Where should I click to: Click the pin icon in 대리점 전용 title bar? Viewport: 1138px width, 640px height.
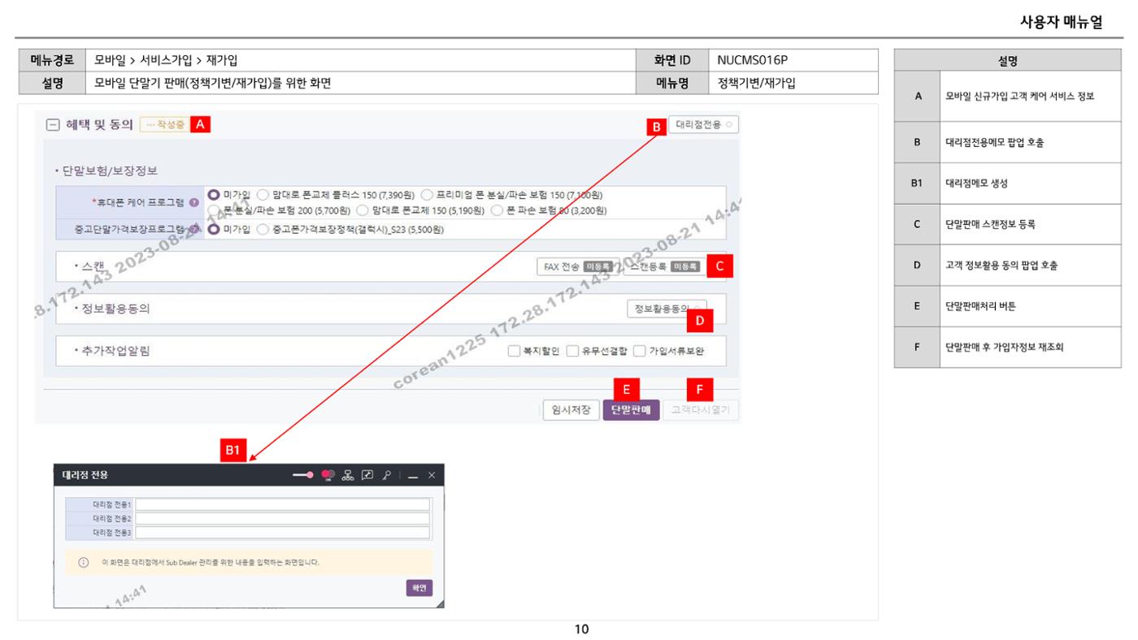(x=388, y=475)
